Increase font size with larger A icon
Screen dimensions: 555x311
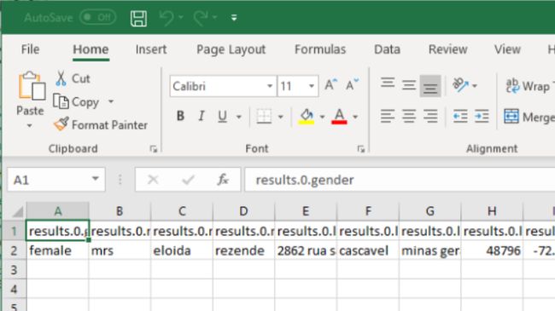coord(330,85)
